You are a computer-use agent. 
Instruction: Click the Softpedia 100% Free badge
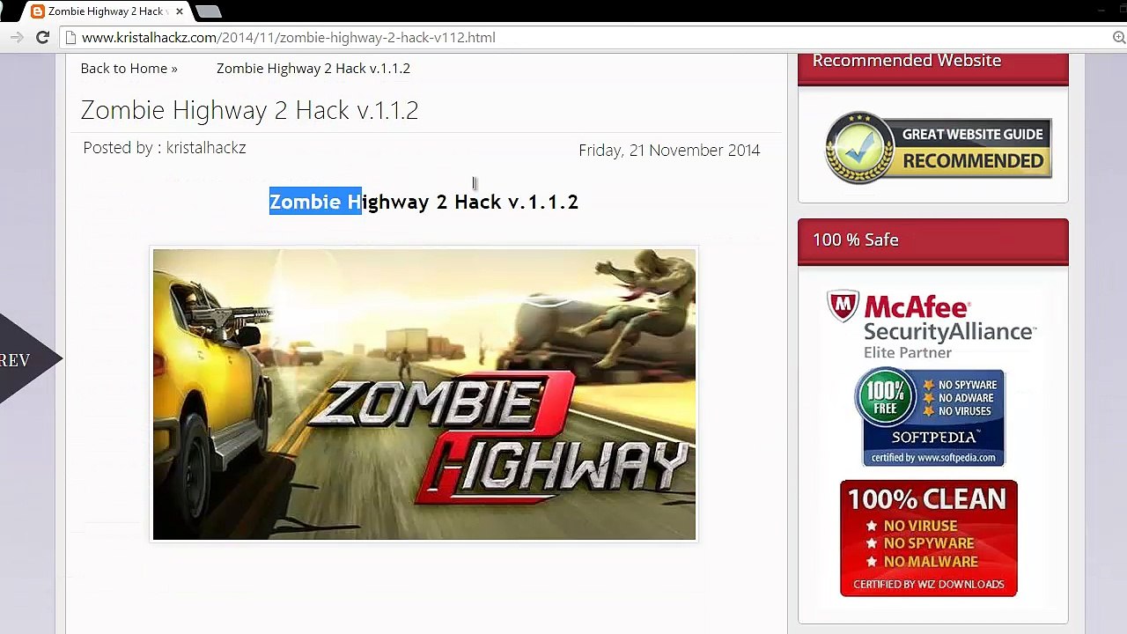coord(930,417)
